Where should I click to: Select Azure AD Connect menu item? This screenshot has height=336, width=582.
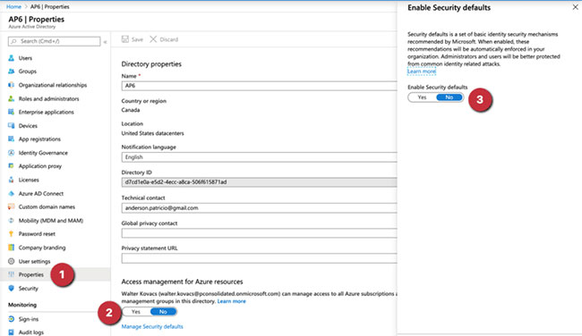pyautogui.click(x=41, y=193)
